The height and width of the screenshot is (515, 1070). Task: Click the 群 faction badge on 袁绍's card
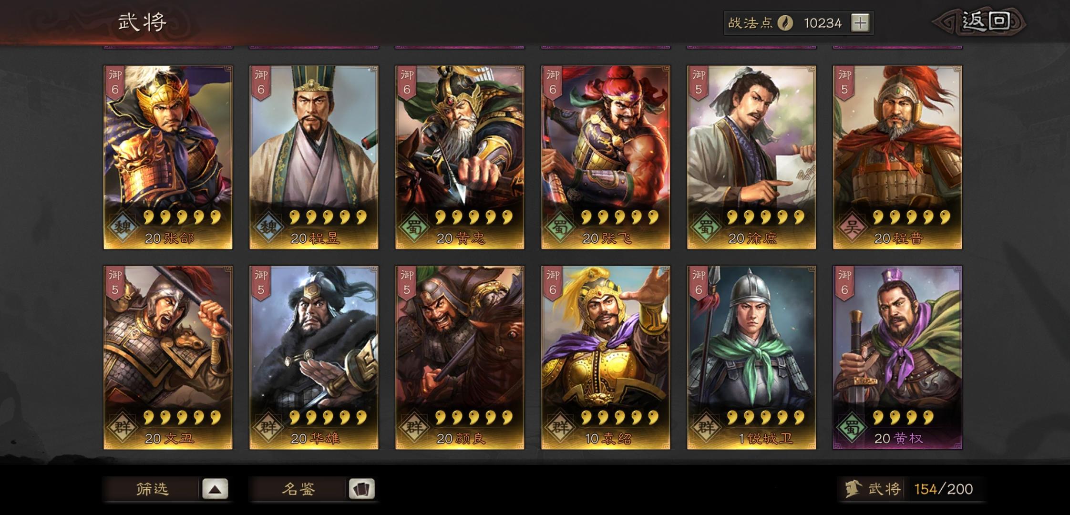560,427
